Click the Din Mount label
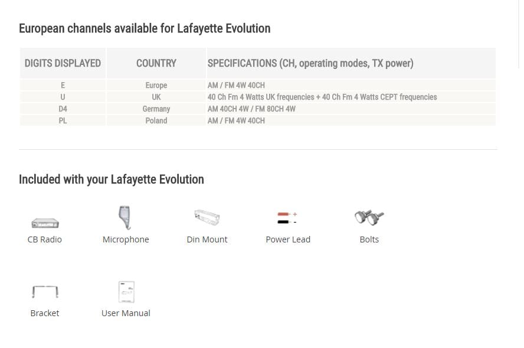The image size is (524, 348). (x=207, y=239)
